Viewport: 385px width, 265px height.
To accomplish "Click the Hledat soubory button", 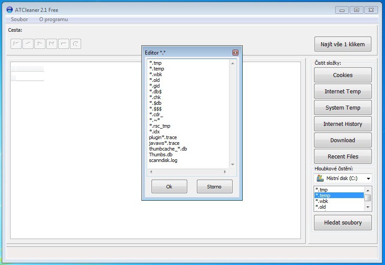I will (x=343, y=223).
